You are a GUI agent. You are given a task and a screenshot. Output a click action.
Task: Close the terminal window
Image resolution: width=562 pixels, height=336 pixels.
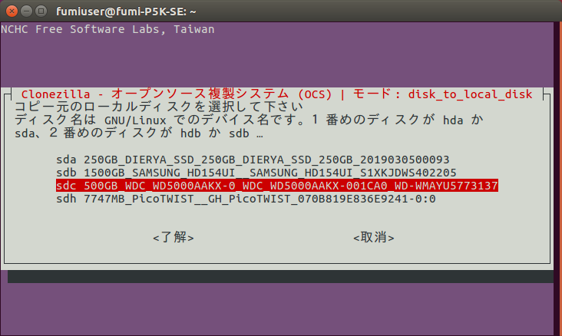pos(12,11)
